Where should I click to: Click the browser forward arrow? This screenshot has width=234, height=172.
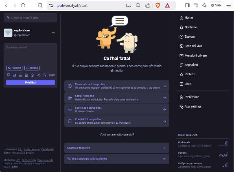[x=14, y=6]
